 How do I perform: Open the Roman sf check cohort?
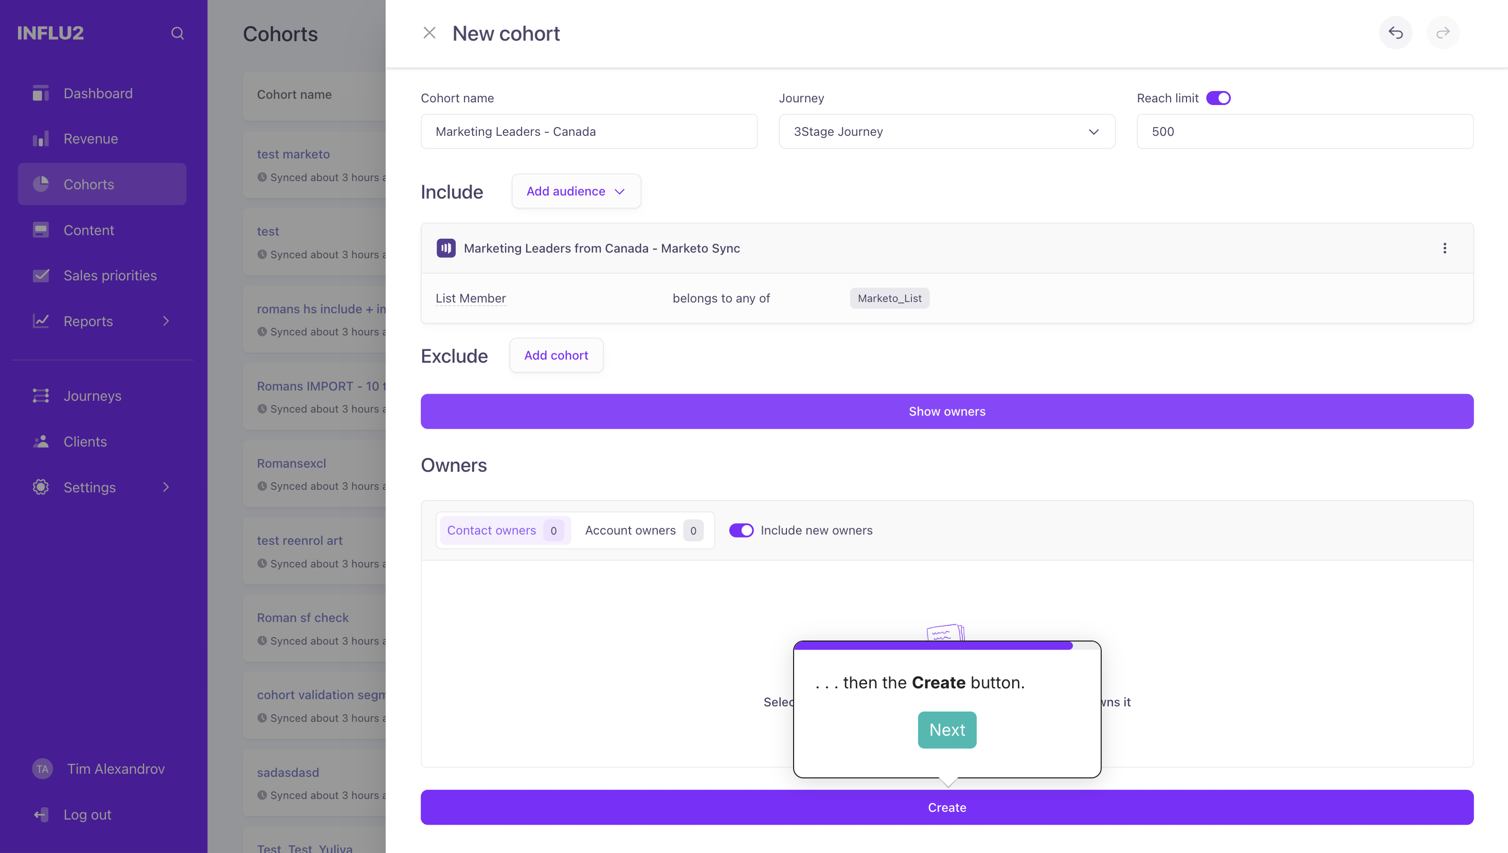pyautogui.click(x=302, y=617)
